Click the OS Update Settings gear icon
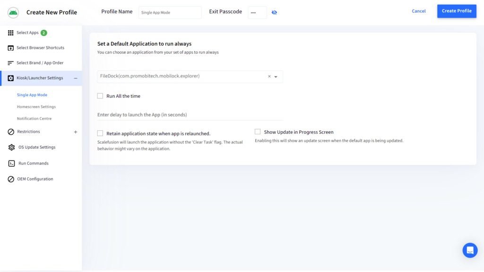This screenshot has width=484, height=272. [11, 147]
